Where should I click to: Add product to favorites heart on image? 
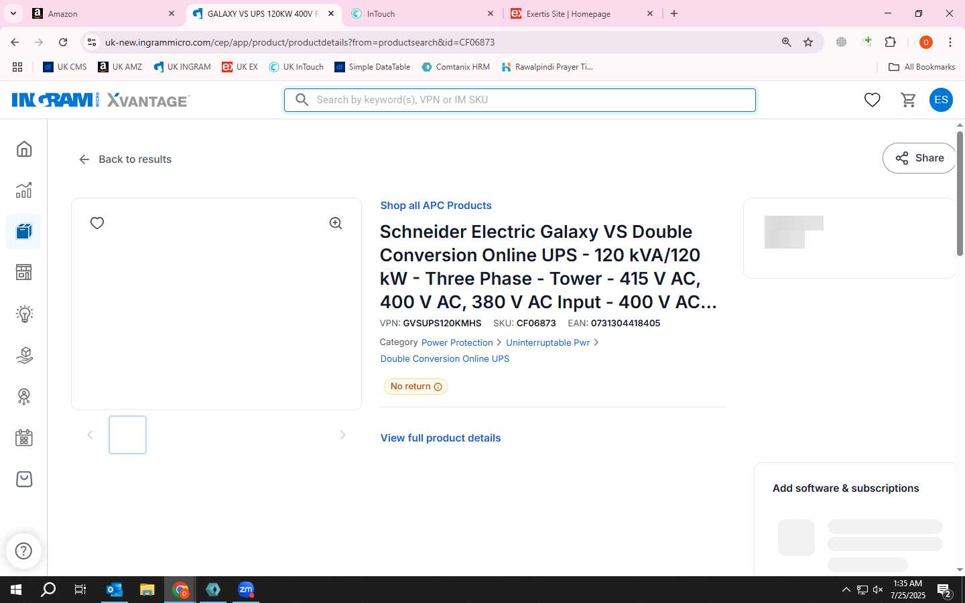[x=97, y=223]
